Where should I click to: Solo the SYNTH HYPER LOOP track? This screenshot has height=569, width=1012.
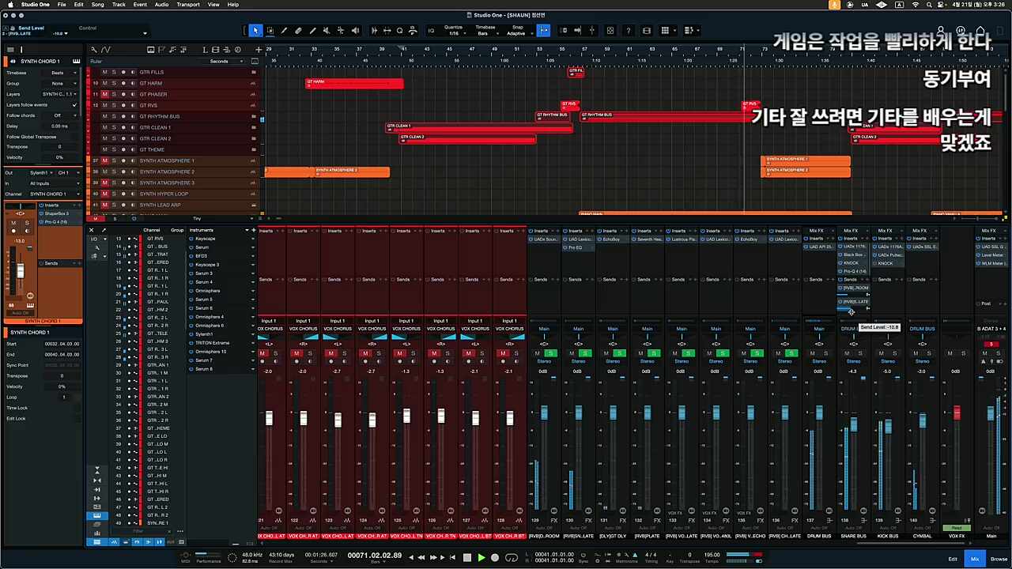[113, 194]
